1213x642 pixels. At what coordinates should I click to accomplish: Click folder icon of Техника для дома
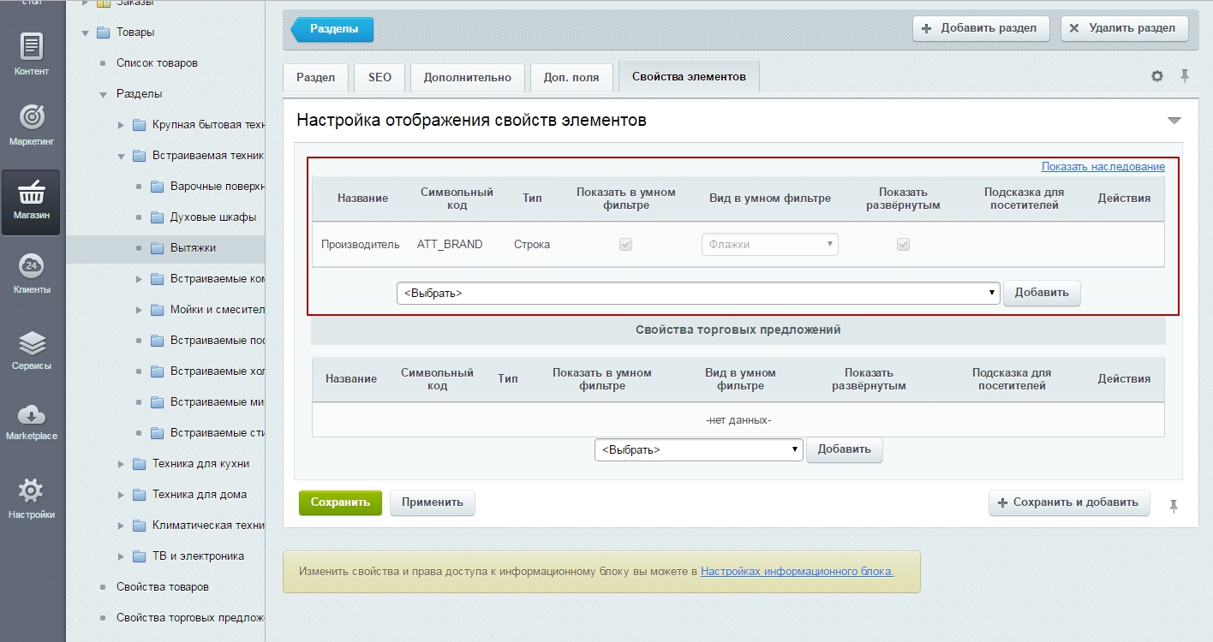click(x=139, y=495)
